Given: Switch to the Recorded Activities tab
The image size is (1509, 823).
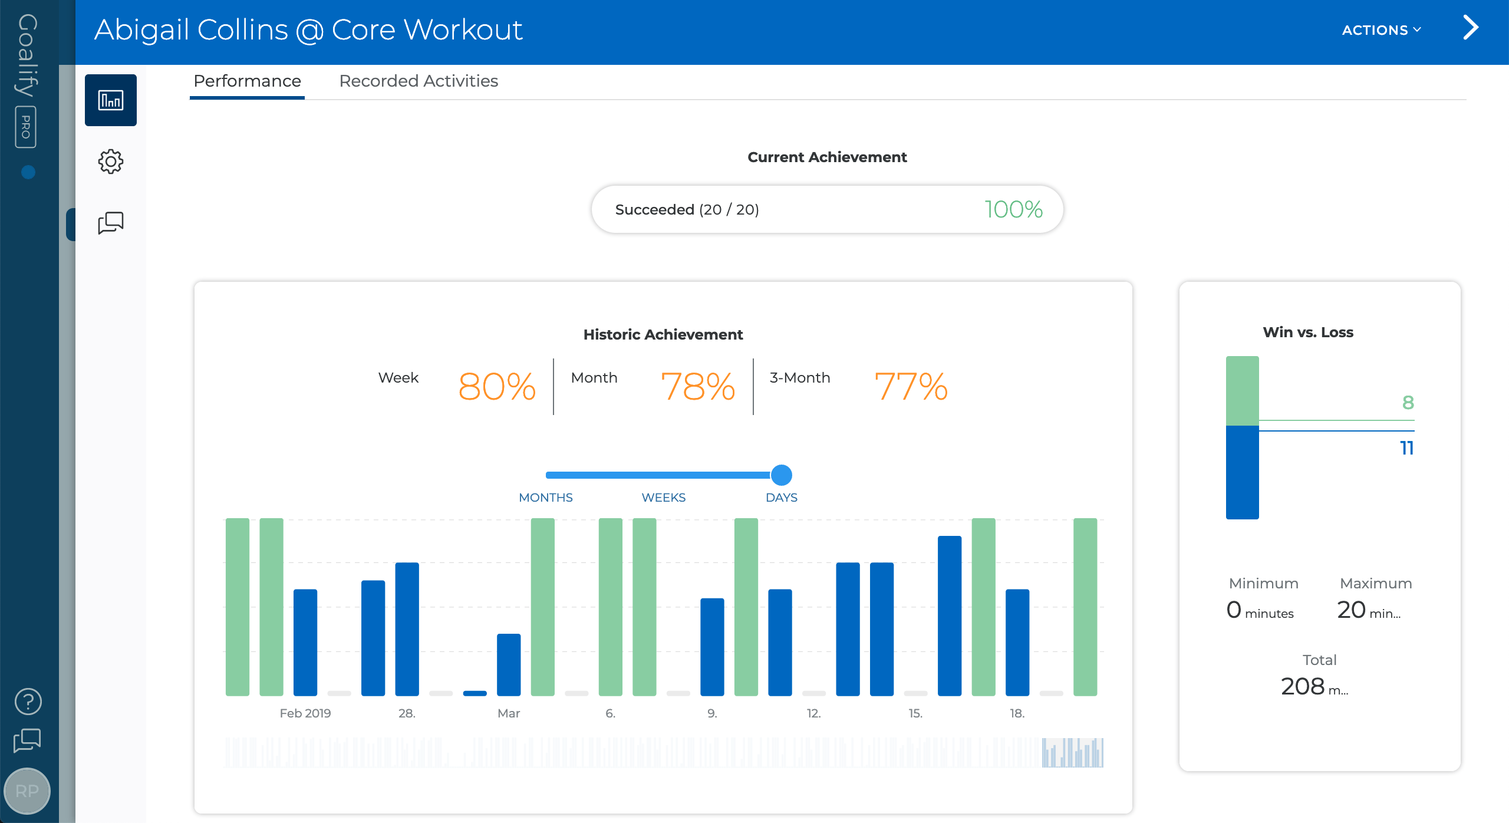Looking at the screenshot, I should click(x=418, y=81).
